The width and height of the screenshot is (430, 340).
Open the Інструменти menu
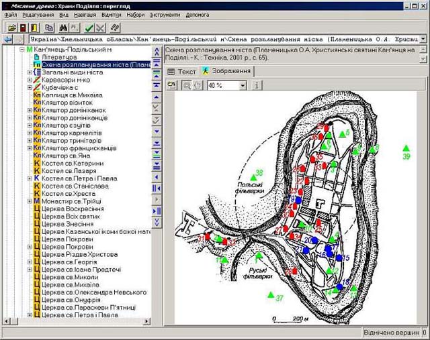(165, 14)
